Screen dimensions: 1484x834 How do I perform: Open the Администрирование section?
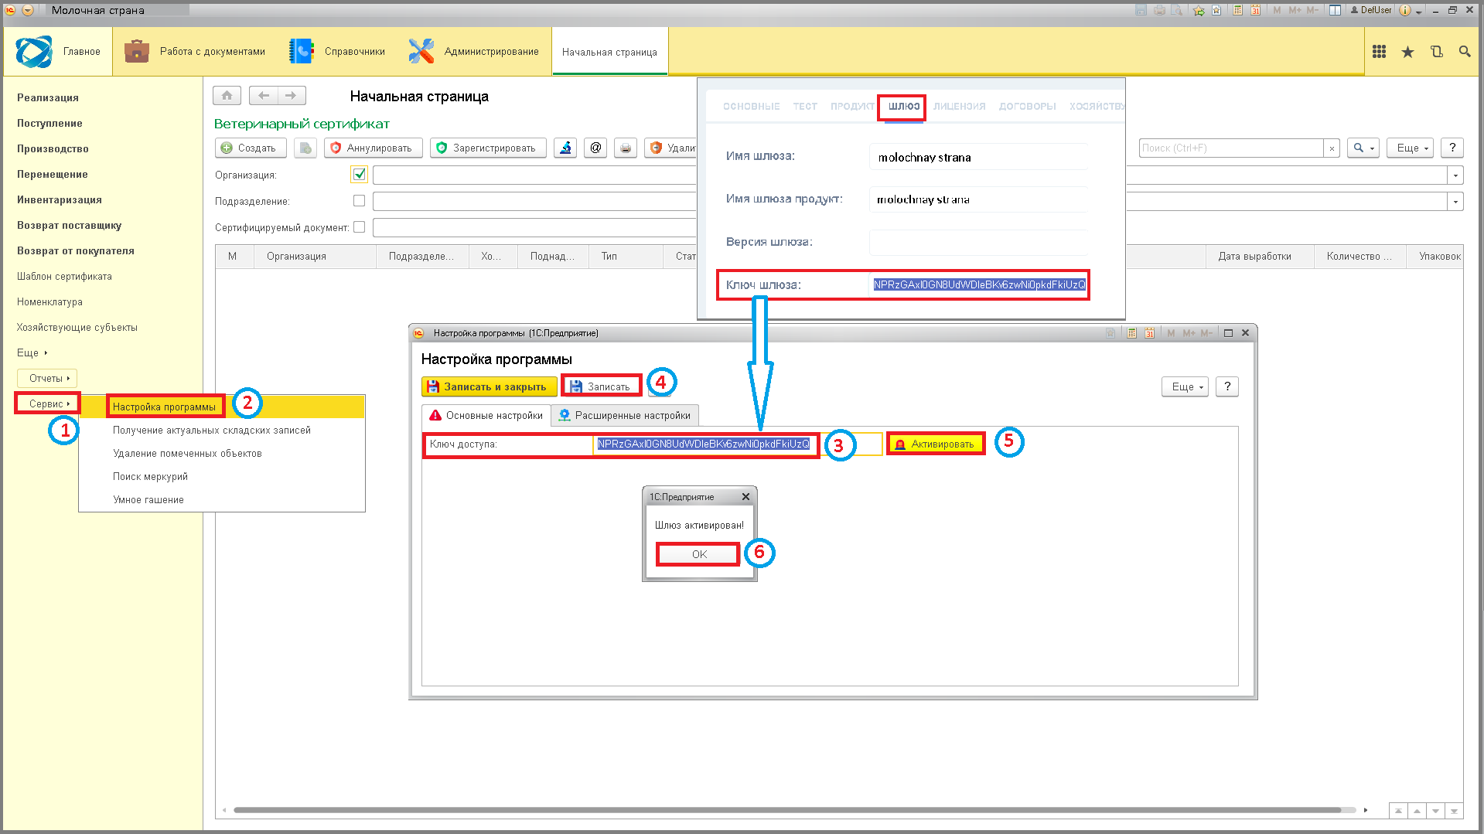pyautogui.click(x=474, y=52)
